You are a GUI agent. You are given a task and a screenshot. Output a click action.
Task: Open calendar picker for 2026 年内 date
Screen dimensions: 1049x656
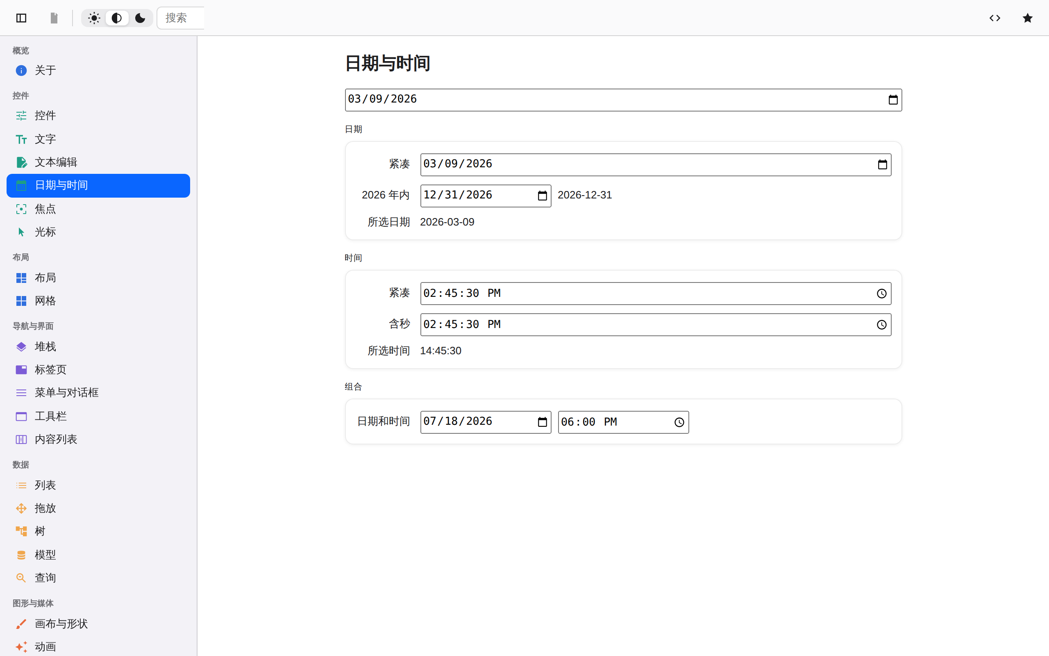542,196
